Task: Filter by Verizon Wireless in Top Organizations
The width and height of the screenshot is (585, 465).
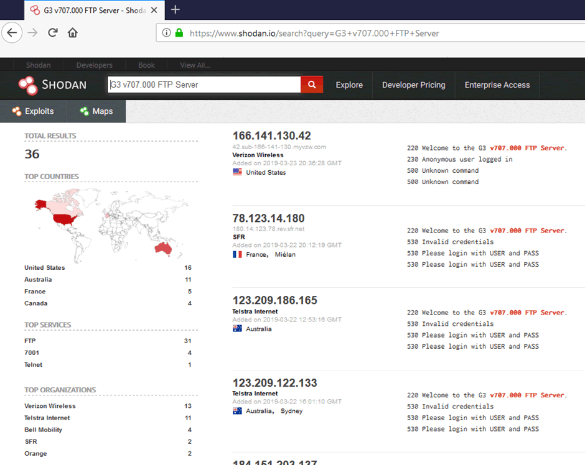Action: tap(50, 406)
